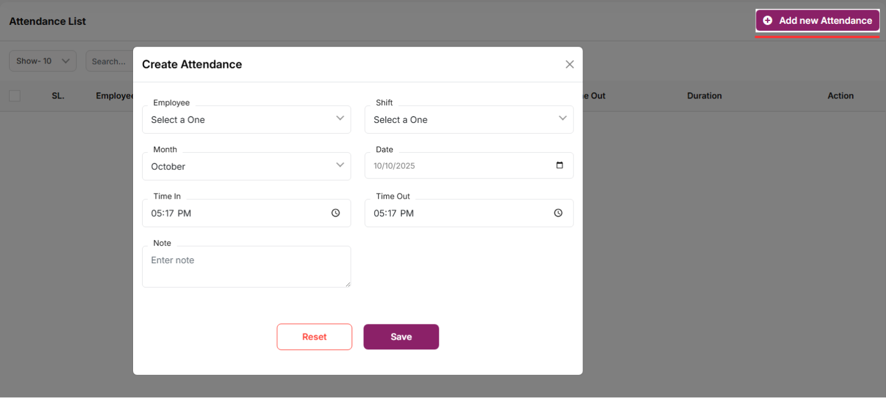This screenshot has height=398, width=886.
Task: Open the Time Out clock picker icon
Action: tap(558, 213)
